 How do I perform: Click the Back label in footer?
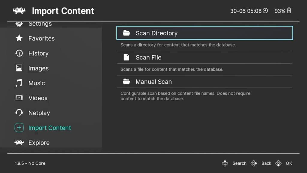click(266, 163)
